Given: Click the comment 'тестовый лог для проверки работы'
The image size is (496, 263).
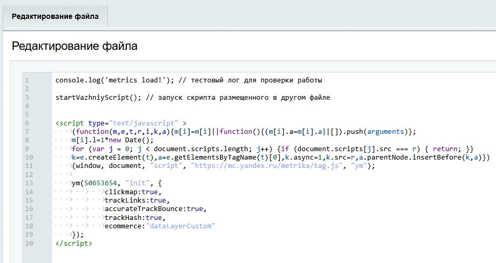Looking at the screenshot, I should point(257,80).
